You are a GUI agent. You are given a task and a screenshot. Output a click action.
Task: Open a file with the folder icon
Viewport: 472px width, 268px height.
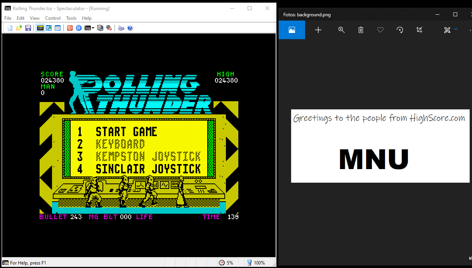19,28
